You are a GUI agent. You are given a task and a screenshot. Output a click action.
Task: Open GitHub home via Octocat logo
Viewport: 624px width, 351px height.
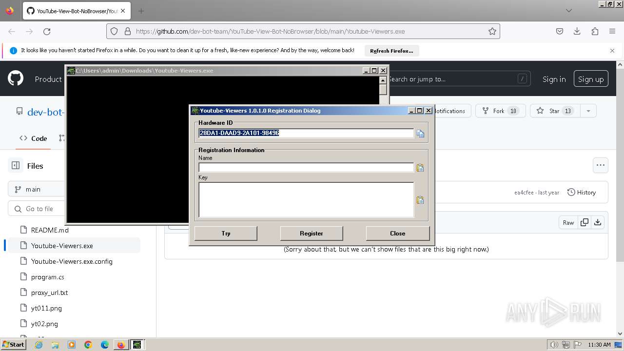pyautogui.click(x=16, y=78)
